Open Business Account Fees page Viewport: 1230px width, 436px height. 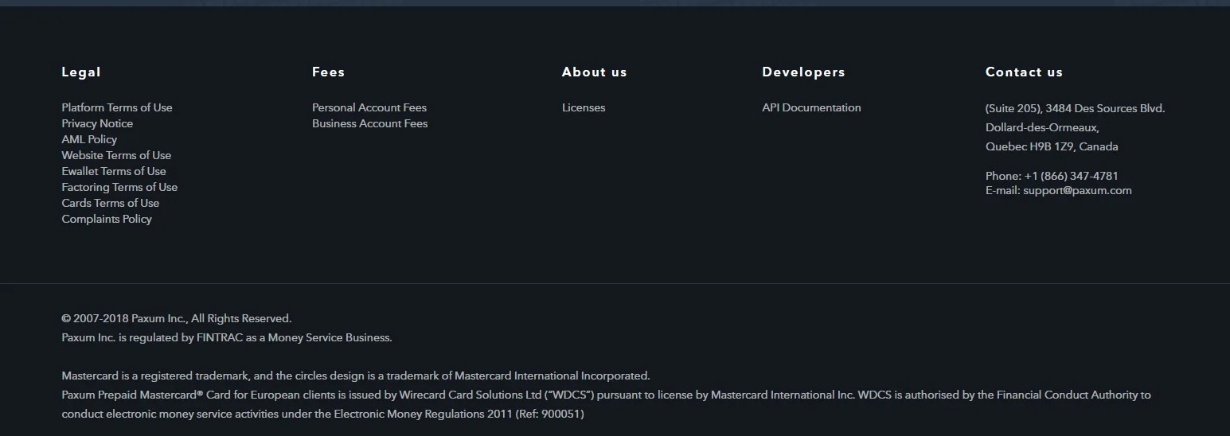(369, 123)
